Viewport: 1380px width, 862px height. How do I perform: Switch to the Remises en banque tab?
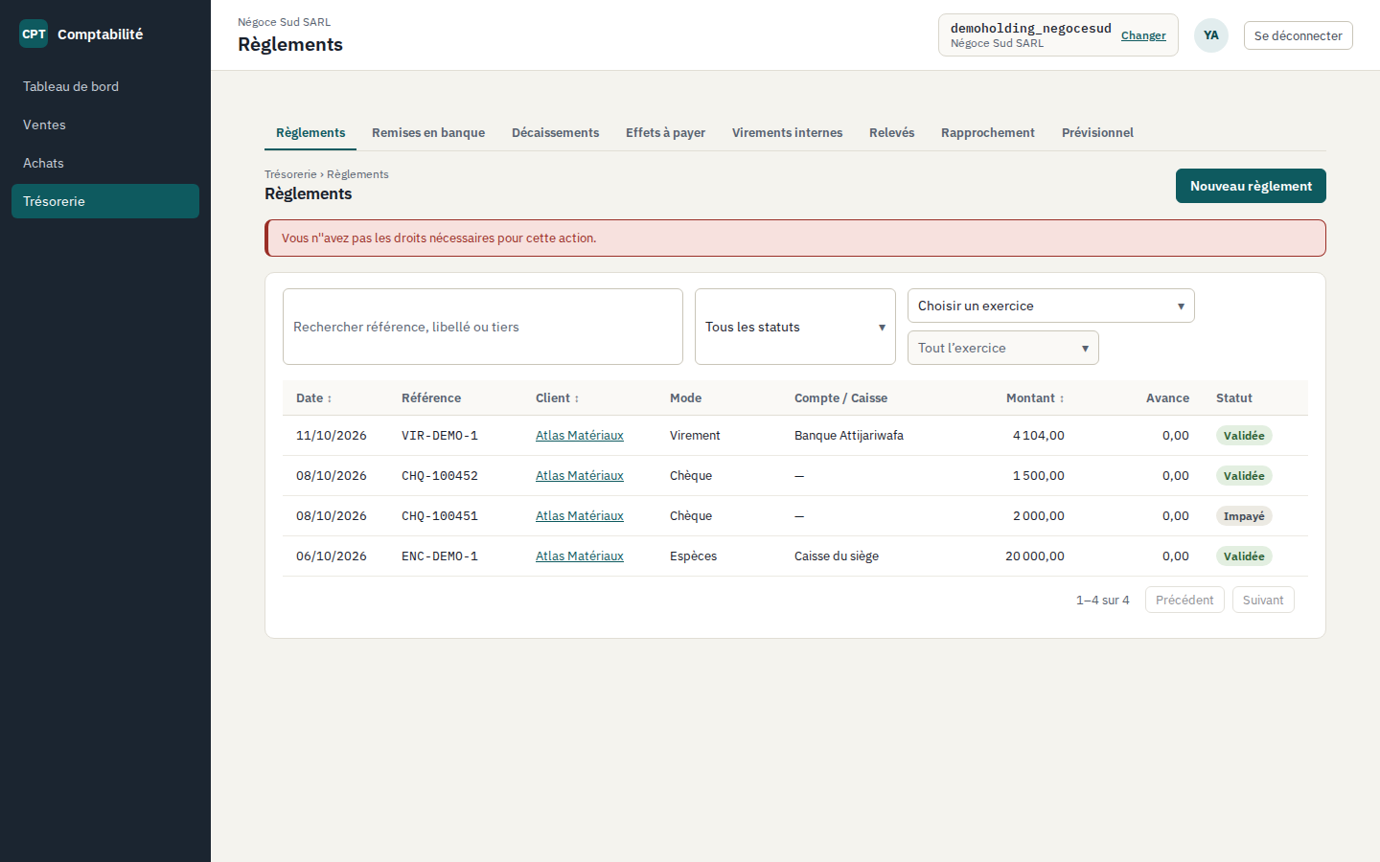428,133
